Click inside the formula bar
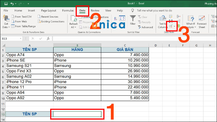217x122 pixels. (x=134, y=38)
